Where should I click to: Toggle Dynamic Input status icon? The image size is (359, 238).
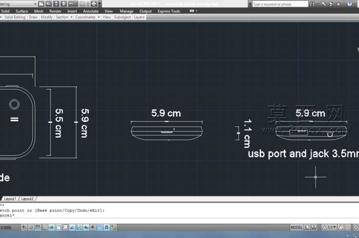[x=86, y=227]
